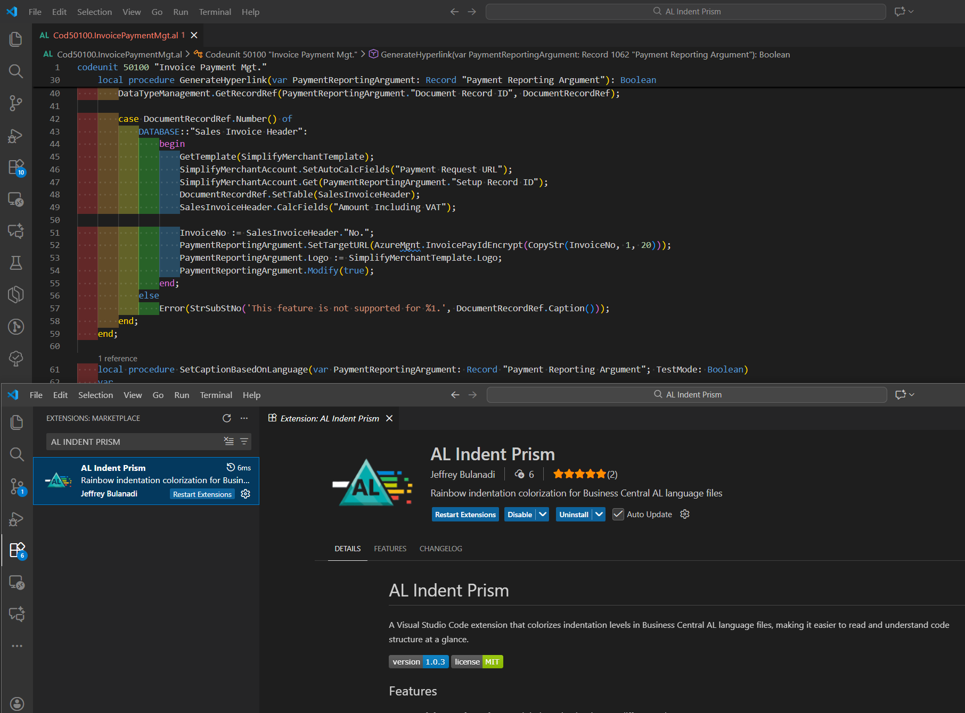The height and width of the screenshot is (713, 965).
Task: Switch to the FEATURES tab
Action: click(x=390, y=549)
